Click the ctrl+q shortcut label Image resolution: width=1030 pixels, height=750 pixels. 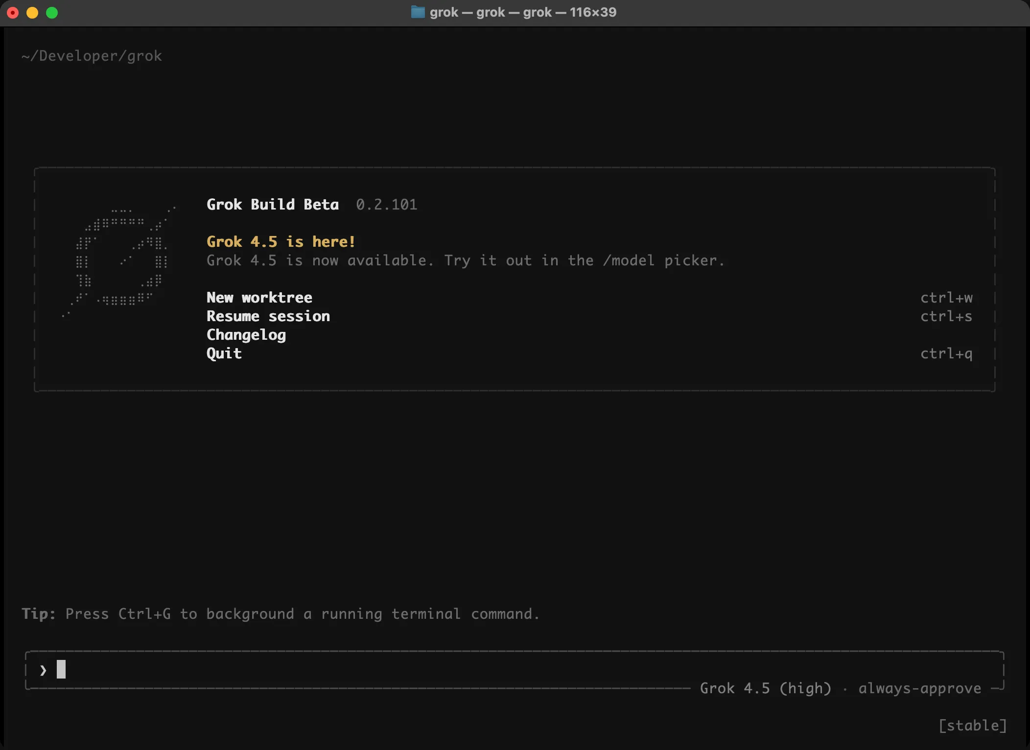(x=946, y=353)
